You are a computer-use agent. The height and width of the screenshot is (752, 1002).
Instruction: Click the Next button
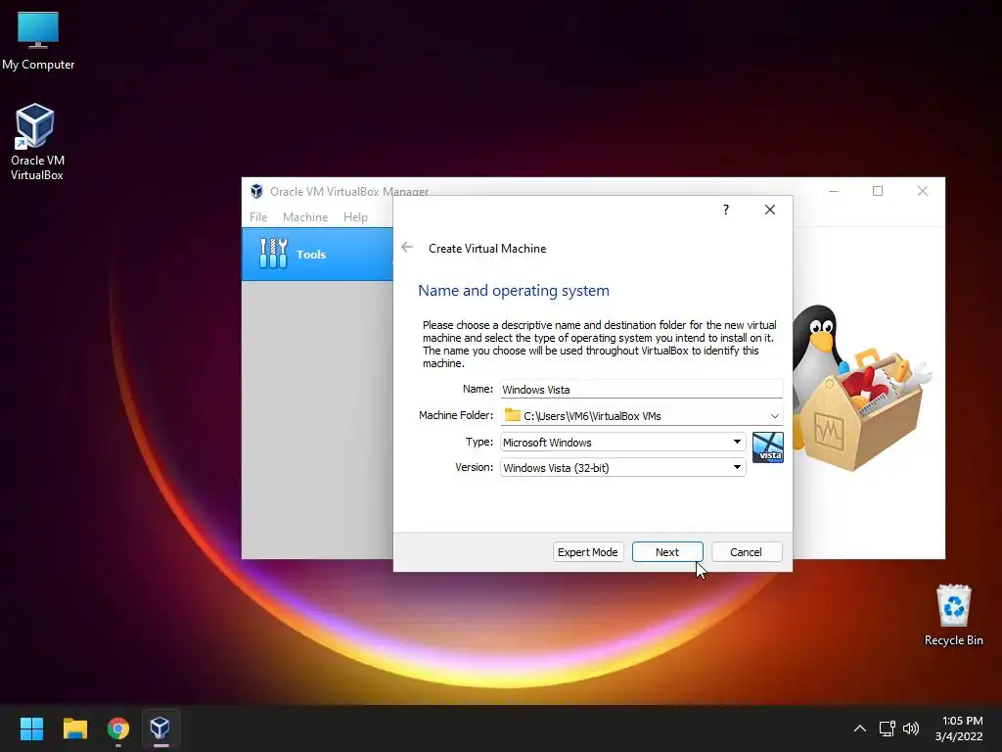(667, 552)
